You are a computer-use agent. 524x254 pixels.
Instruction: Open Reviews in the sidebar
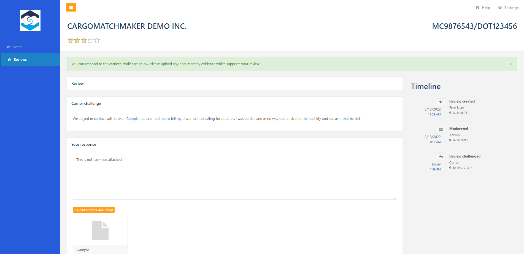30,59
